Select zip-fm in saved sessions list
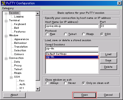This screenshot has width=123, height=100. point(72,57)
